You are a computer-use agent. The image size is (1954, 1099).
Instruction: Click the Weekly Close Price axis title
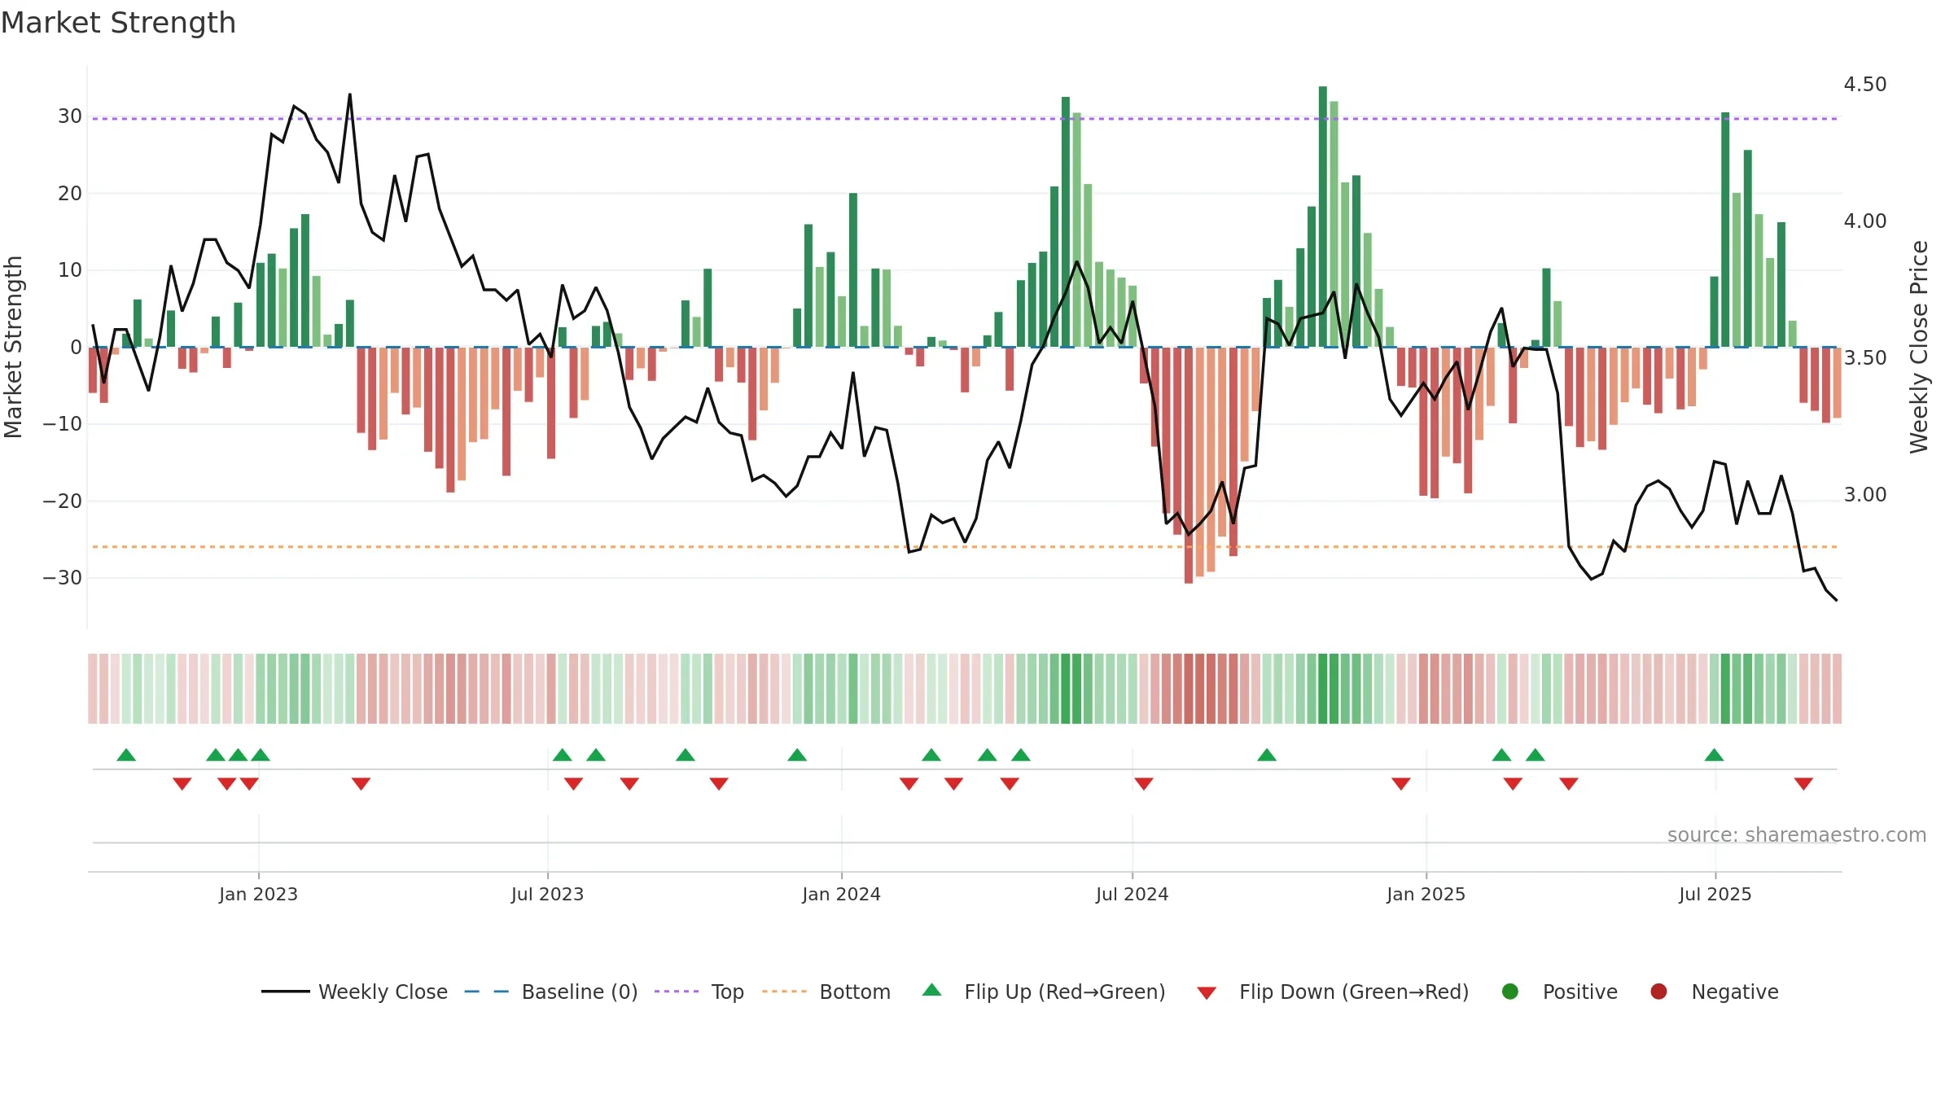click(1919, 347)
